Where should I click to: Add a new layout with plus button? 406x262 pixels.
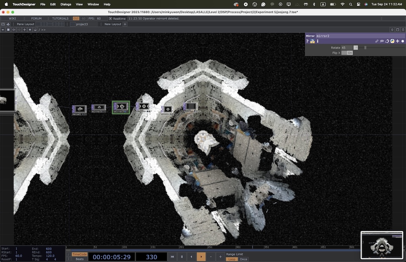coord(125,24)
